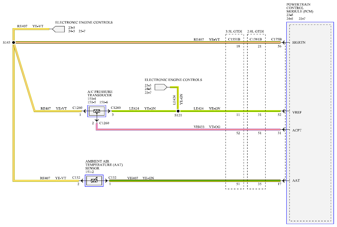This screenshot has width=337, height=227.
Task: Click the S143 splice dot
Action: pos(13,43)
